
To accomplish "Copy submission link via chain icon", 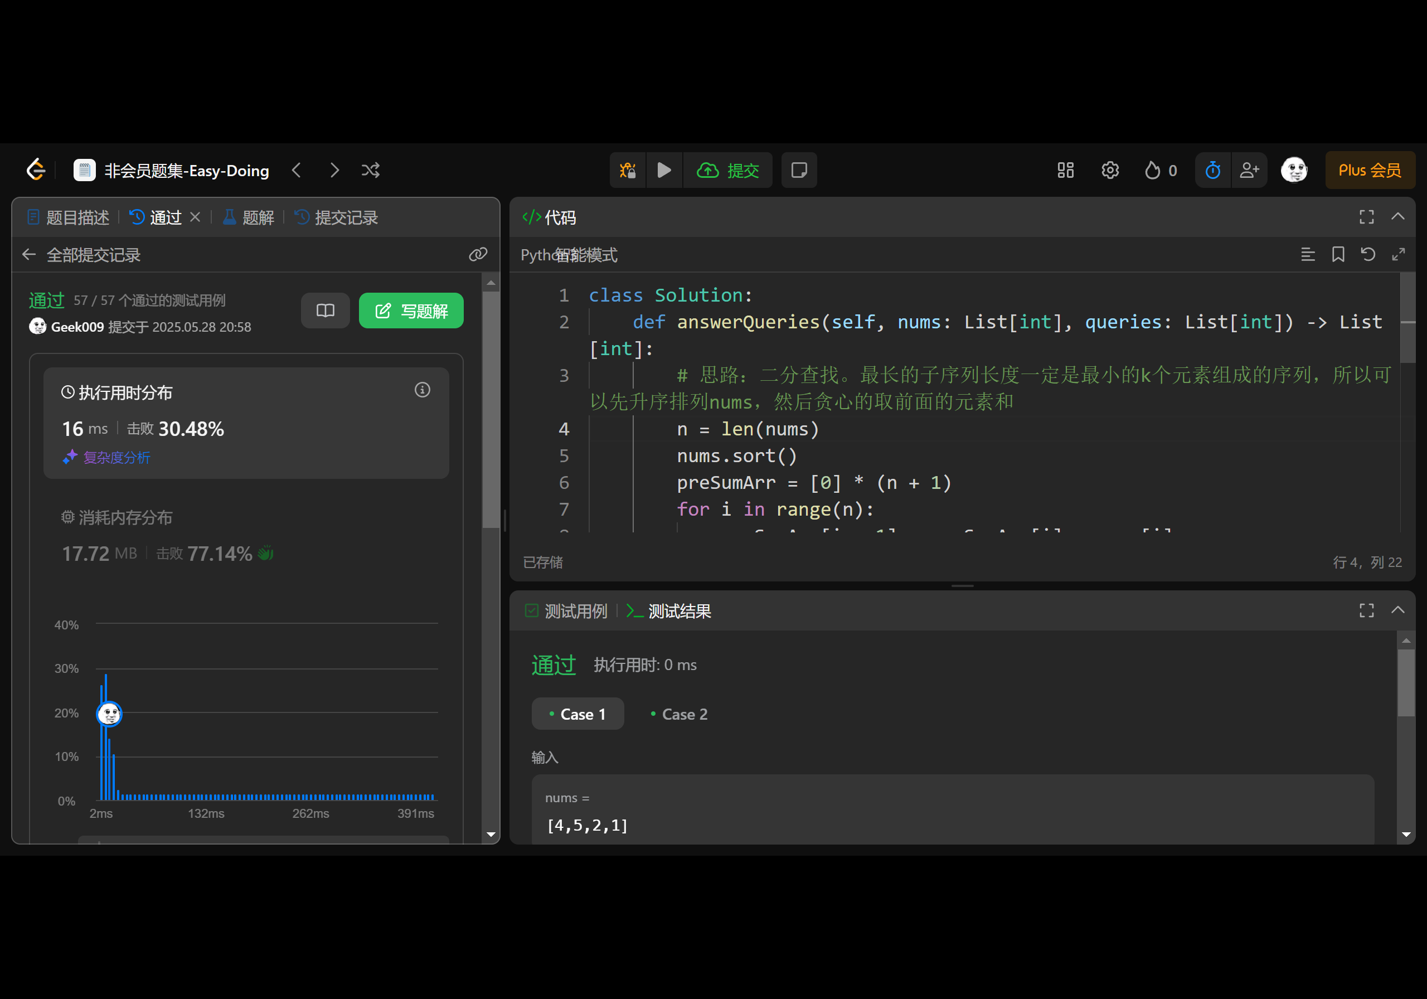I will click(x=477, y=254).
